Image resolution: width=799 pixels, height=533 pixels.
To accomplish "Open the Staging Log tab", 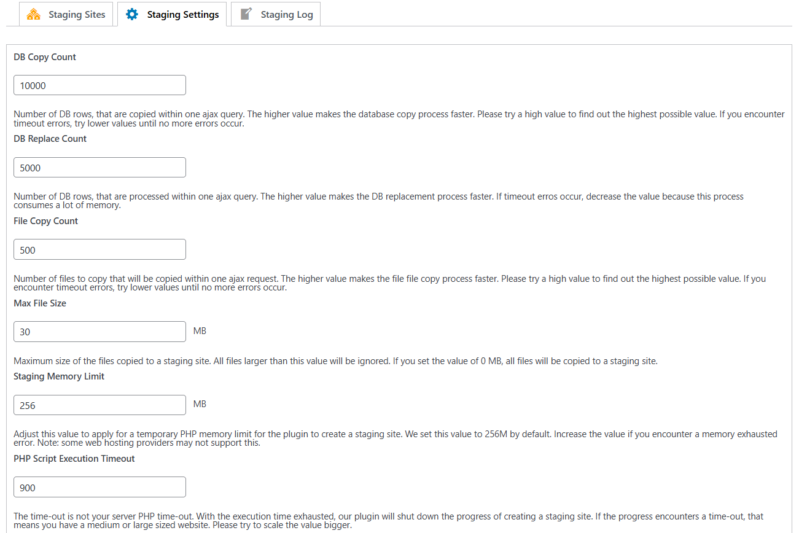I will (x=286, y=15).
